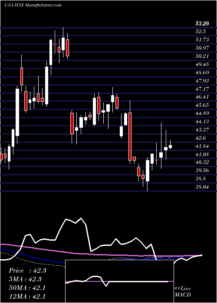Click the 46.41 price axis label

tap(202, 97)
